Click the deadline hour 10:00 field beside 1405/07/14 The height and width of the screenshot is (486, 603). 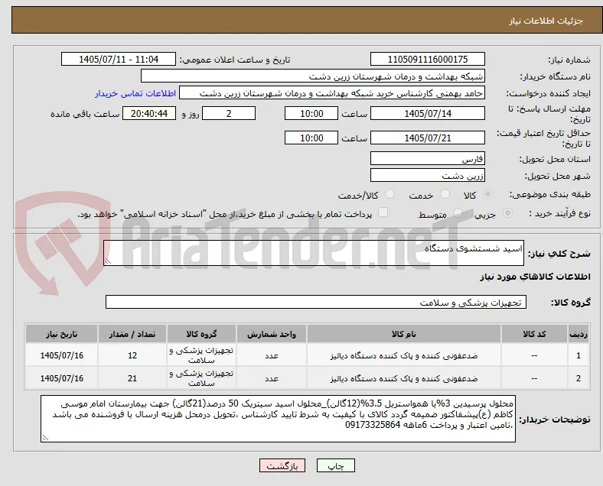(x=311, y=113)
